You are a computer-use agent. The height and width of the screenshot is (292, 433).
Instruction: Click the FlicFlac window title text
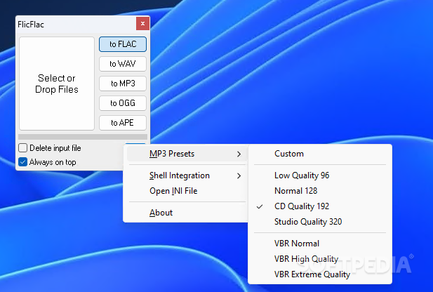click(31, 25)
